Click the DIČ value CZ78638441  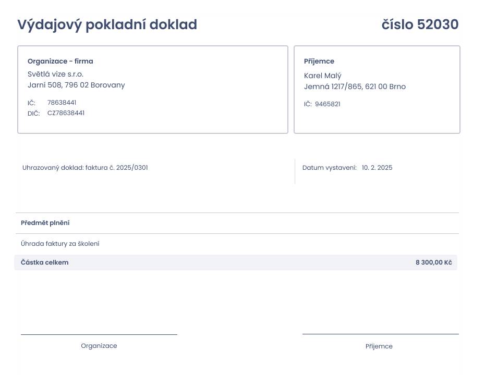66,113
